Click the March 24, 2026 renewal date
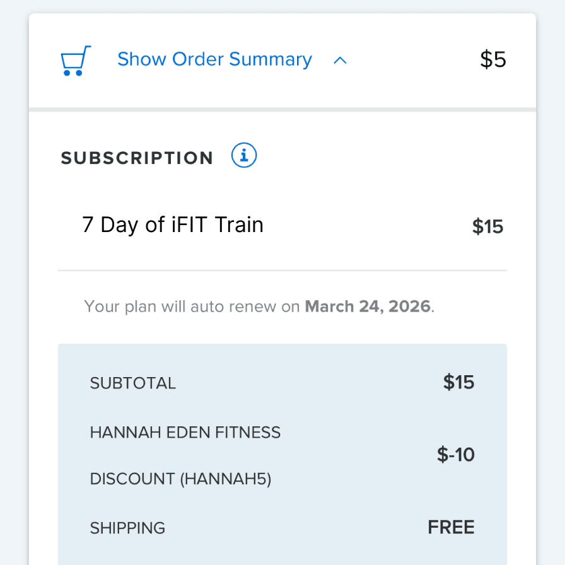565x565 pixels. tap(368, 306)
